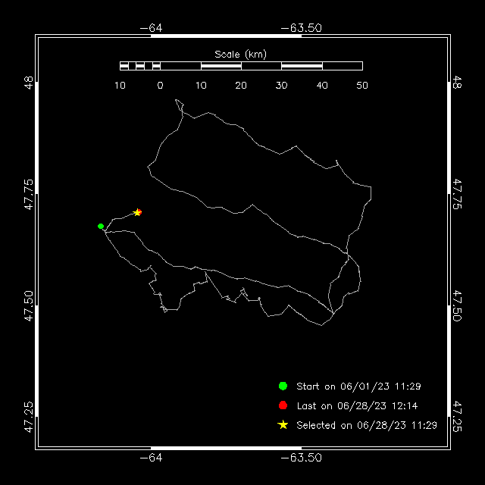Click the yellow star selected position marker

136,212
